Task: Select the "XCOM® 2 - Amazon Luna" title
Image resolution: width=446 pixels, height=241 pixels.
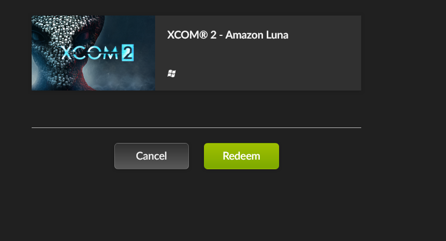Action: point(228,35)
